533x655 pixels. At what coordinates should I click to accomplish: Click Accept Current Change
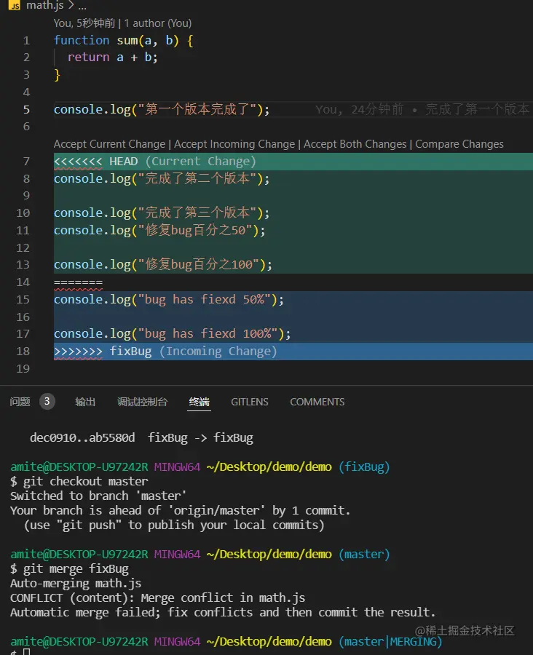109,144
